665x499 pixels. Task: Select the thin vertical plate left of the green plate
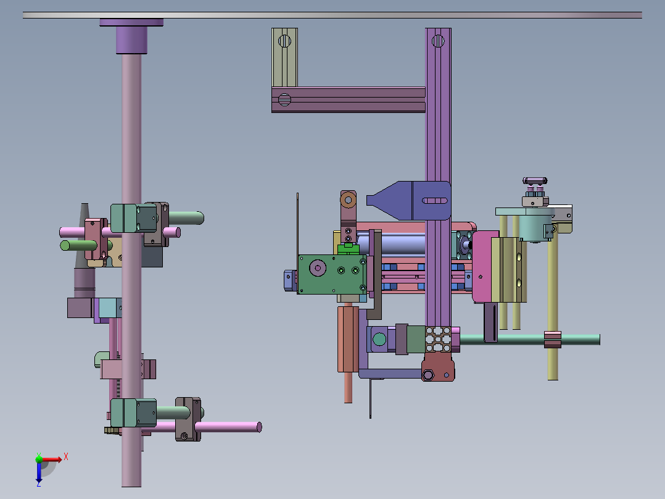click(x=297, y=224)
